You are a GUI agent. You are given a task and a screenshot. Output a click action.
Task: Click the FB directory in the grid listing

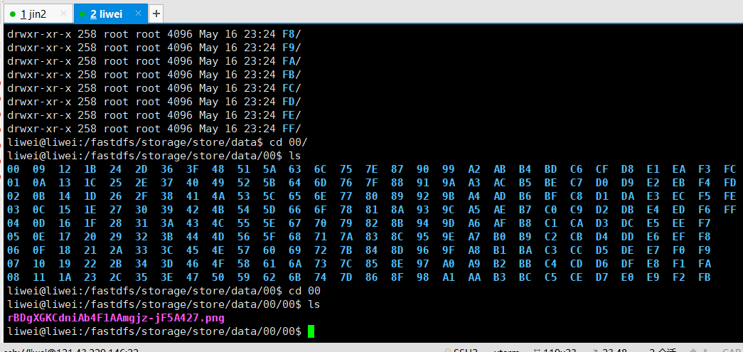coord(704,277)
